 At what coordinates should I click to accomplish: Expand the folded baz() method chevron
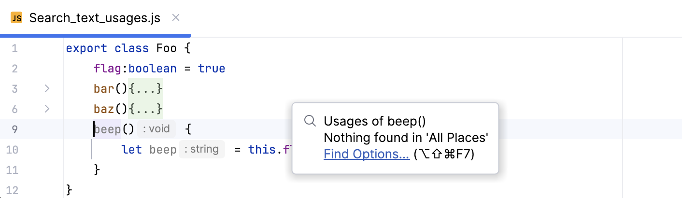pyautogui.click(x=47, y=109)
